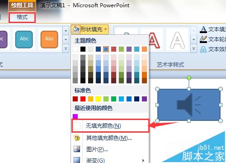Open the 格式 ribbon tab
The height and width of the screenshot is (163, 226).
pos(22,17)
